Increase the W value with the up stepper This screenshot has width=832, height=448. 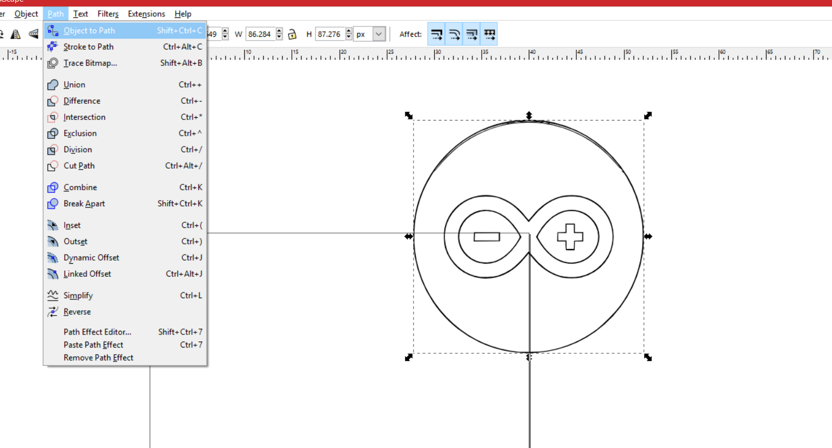tap(278, 30)
